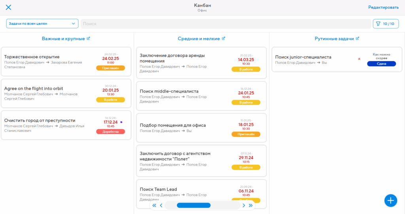Jump to the first page with the double left arrow
Image resolution: width=405 pixels, height=214 pixels.
tap(154, 205)
